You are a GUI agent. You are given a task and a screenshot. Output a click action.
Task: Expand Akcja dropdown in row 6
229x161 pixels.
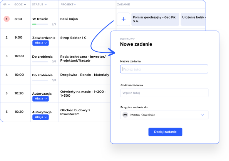40,117
